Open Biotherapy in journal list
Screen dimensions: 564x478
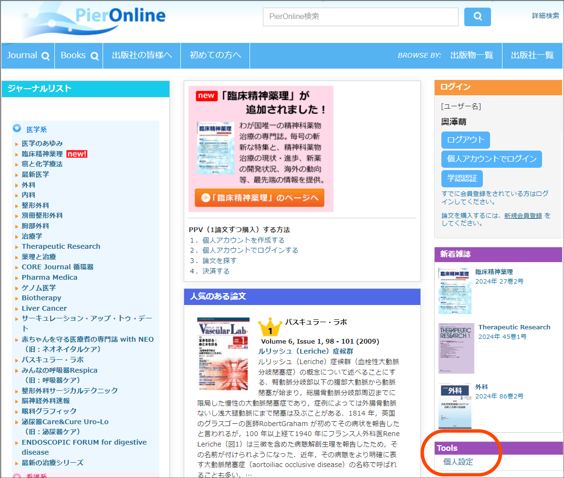click(42, 298)
